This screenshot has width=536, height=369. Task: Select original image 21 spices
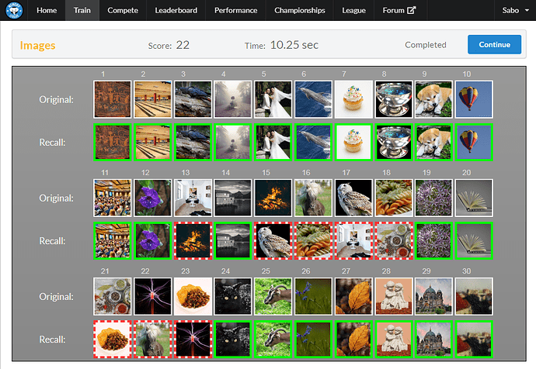pos(113,296)
